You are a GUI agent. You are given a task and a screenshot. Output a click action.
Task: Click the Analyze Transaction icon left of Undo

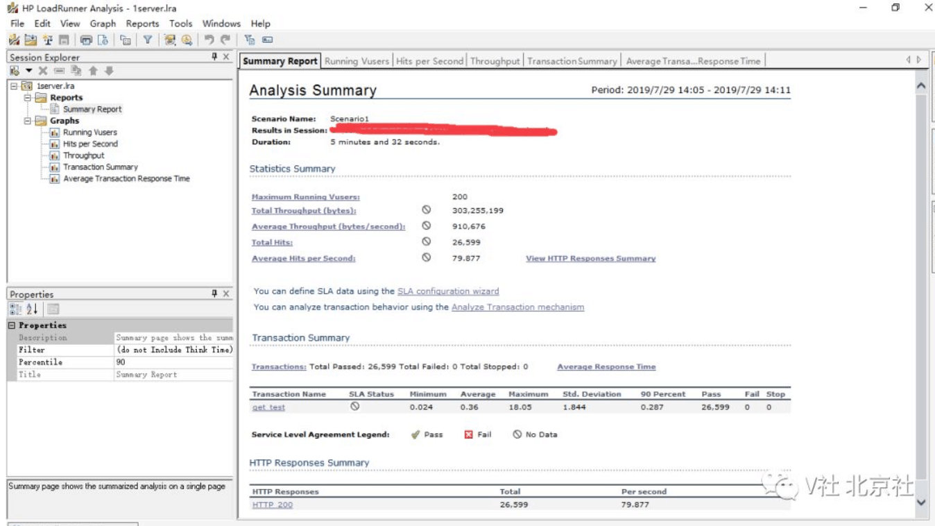[187, 40]
